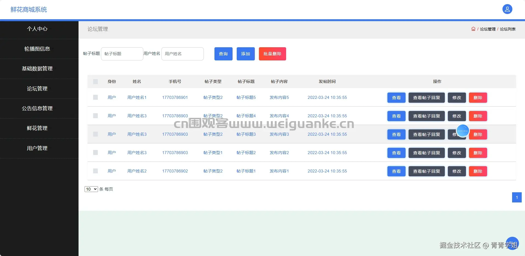This screenshot has width=525, height=256.
Task: Check the row checkbox for 帖子标题4
Action: (x=96, y=116)
